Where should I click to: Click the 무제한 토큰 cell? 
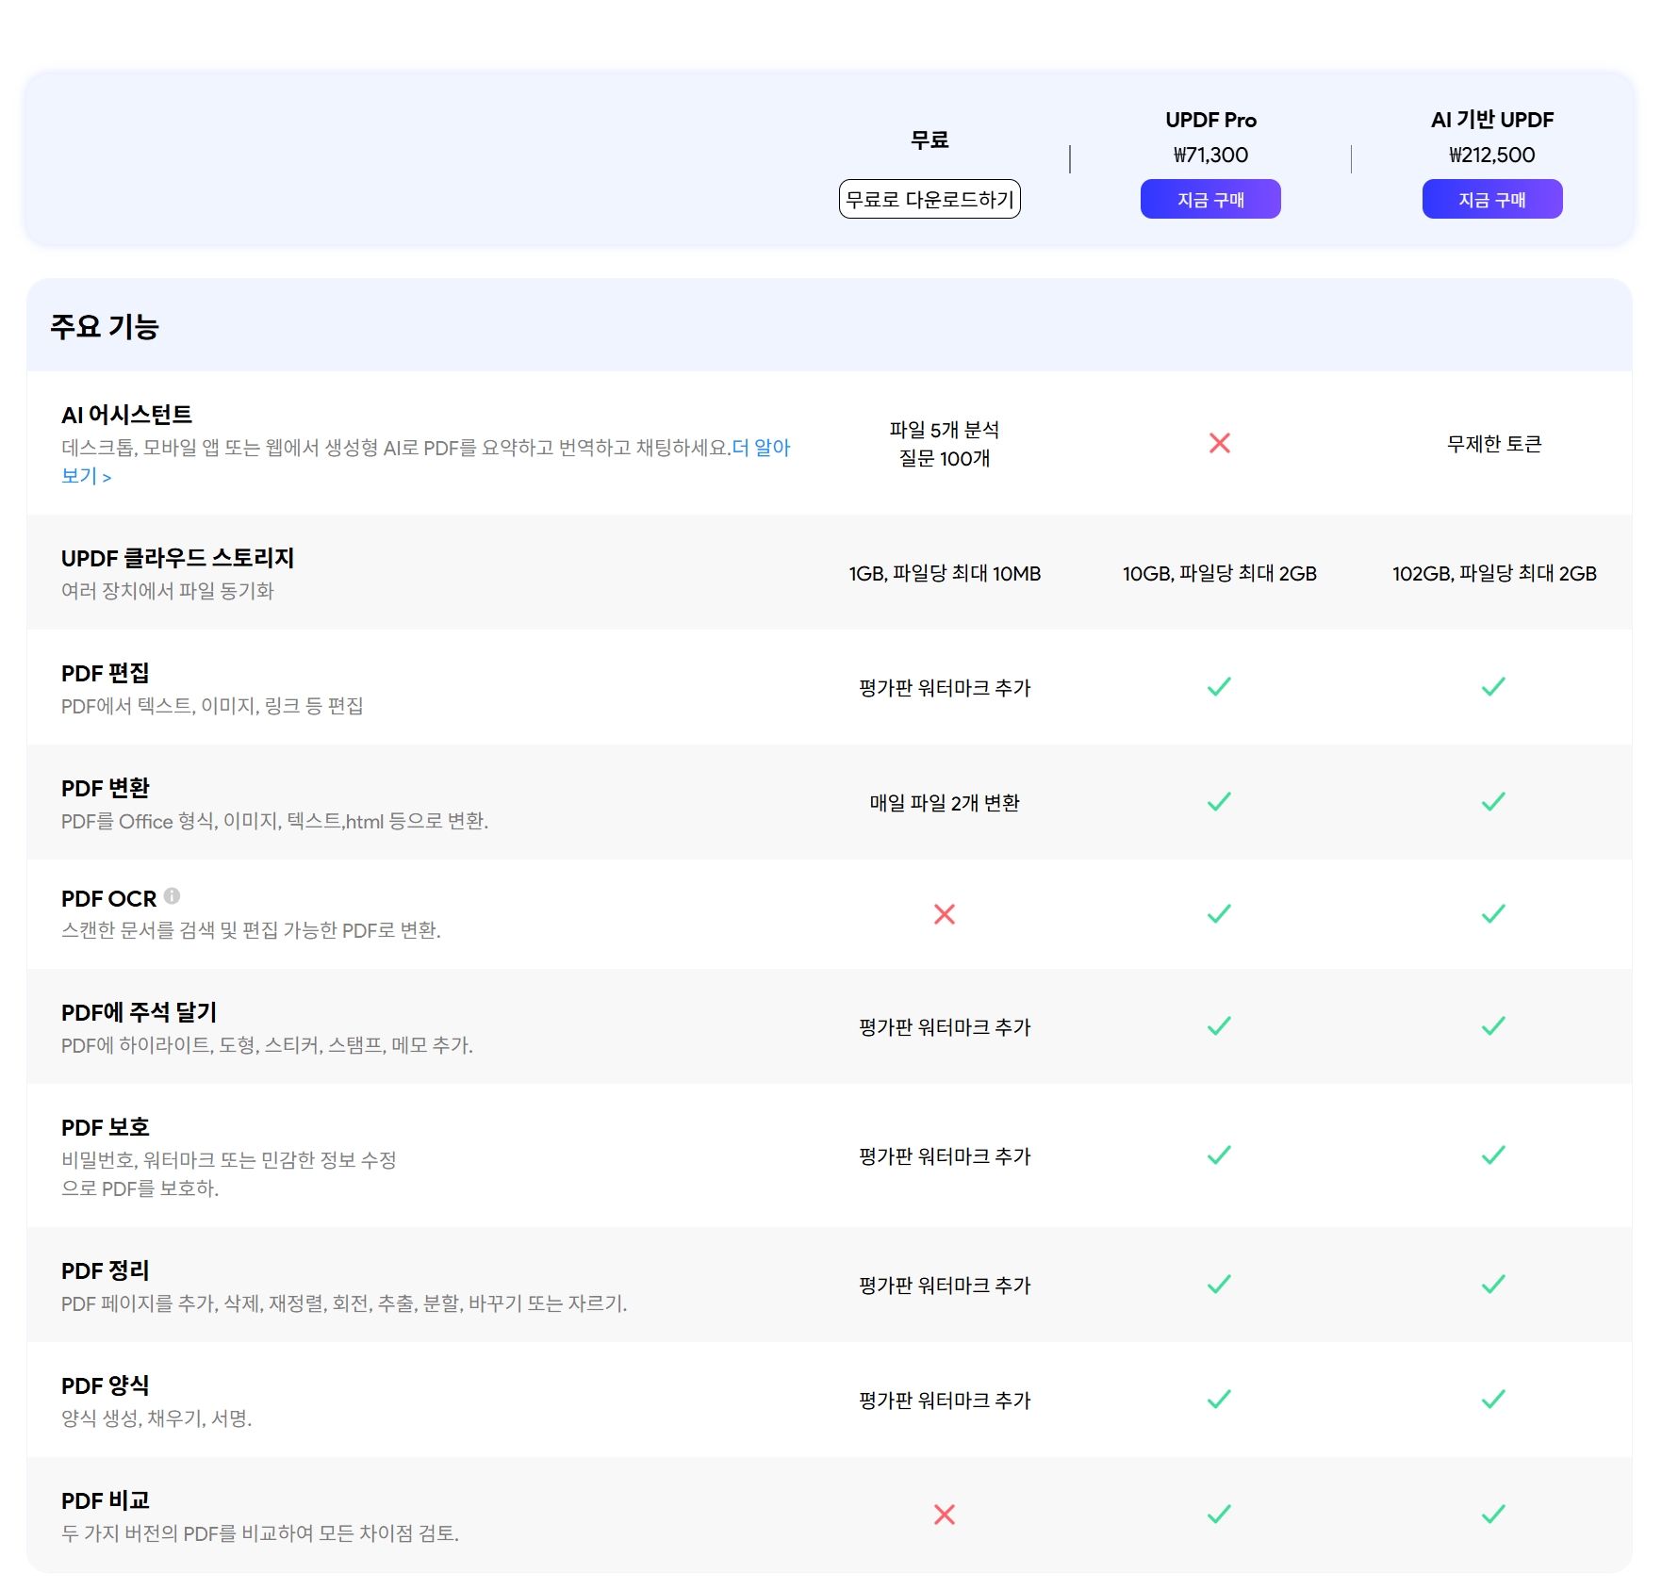tap(1494, 444)
